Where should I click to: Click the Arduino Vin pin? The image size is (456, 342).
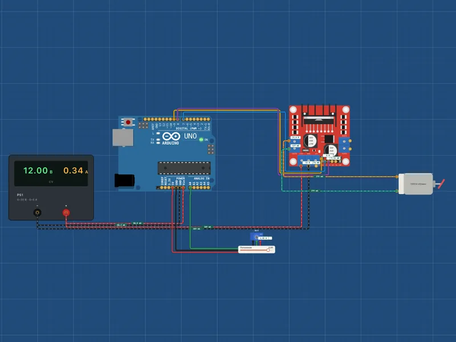click(184, 188)
